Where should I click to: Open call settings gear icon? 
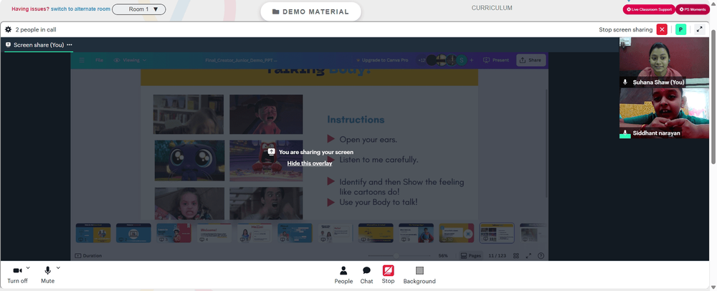[x=8, y=29]
